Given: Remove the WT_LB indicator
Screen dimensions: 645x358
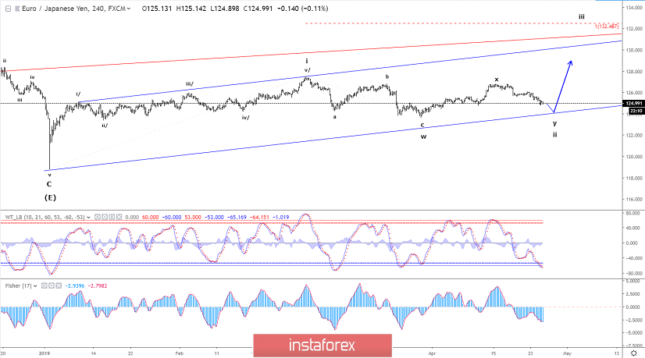Looking at the screenshot, I should [x=119, y=217].
